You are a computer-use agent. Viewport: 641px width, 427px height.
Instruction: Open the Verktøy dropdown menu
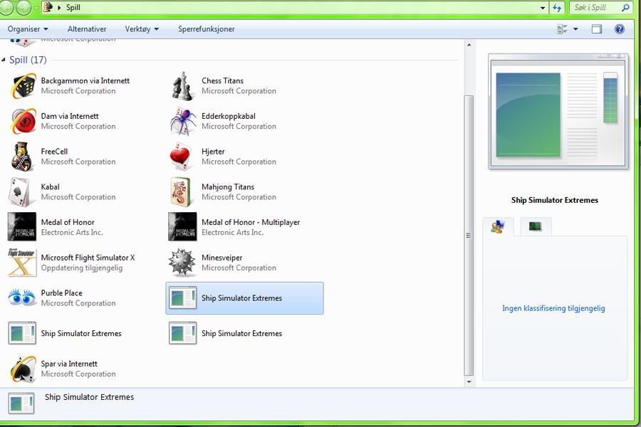coord(142,29)
